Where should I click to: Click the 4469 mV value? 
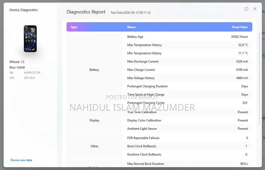[x=242, y=78]
